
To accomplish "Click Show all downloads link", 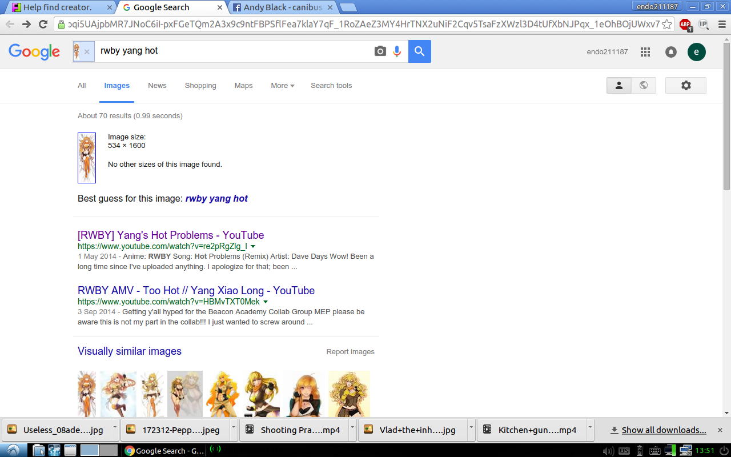I will point(664,430).
